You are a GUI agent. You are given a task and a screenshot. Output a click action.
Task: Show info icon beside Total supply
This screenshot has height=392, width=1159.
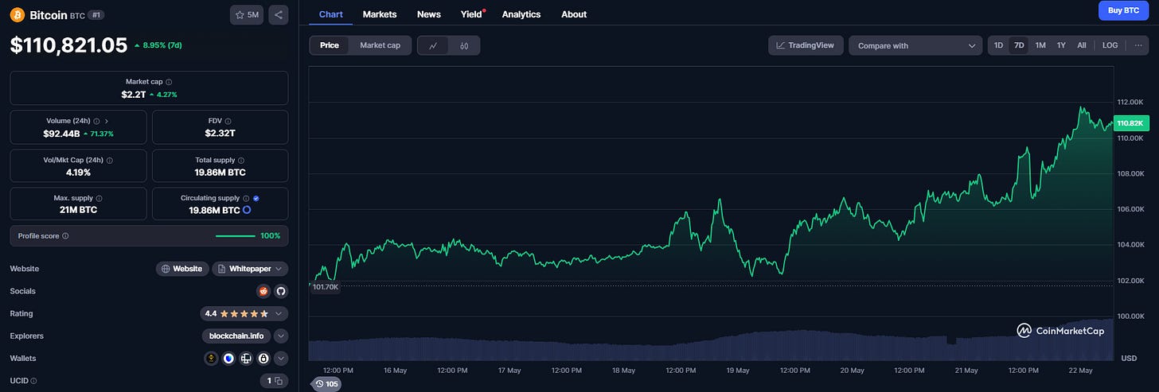click(241, 160)
